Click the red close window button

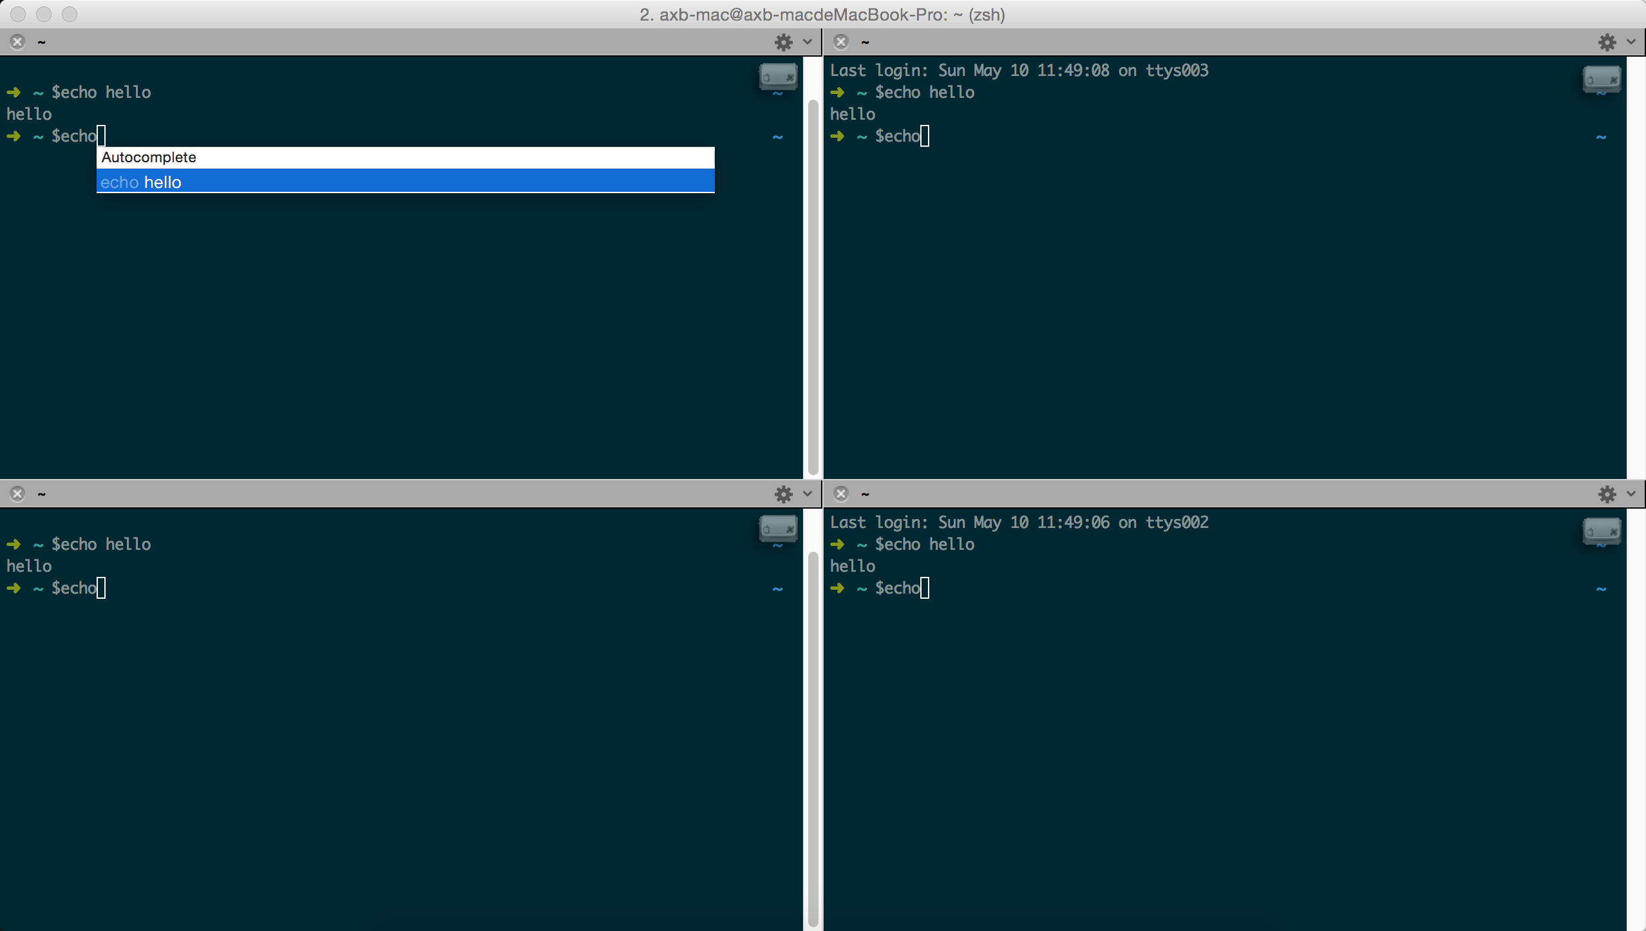pos(18,14)
